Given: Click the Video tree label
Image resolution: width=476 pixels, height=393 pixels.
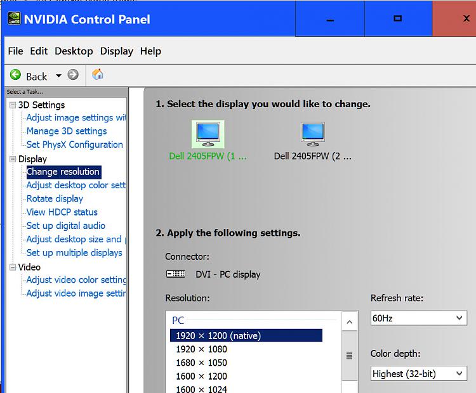Looking at the screenshot, I should tap(29, 267).
